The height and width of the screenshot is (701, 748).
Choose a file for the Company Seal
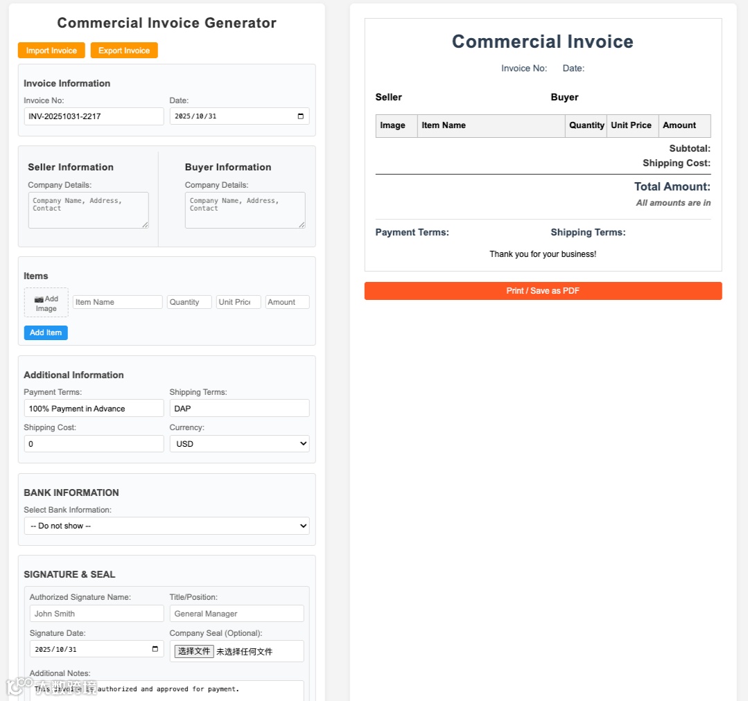coord(194,651)
